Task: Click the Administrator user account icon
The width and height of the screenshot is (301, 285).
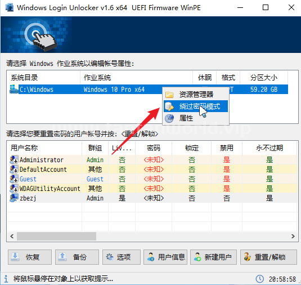Action: [x=14, y=159]
